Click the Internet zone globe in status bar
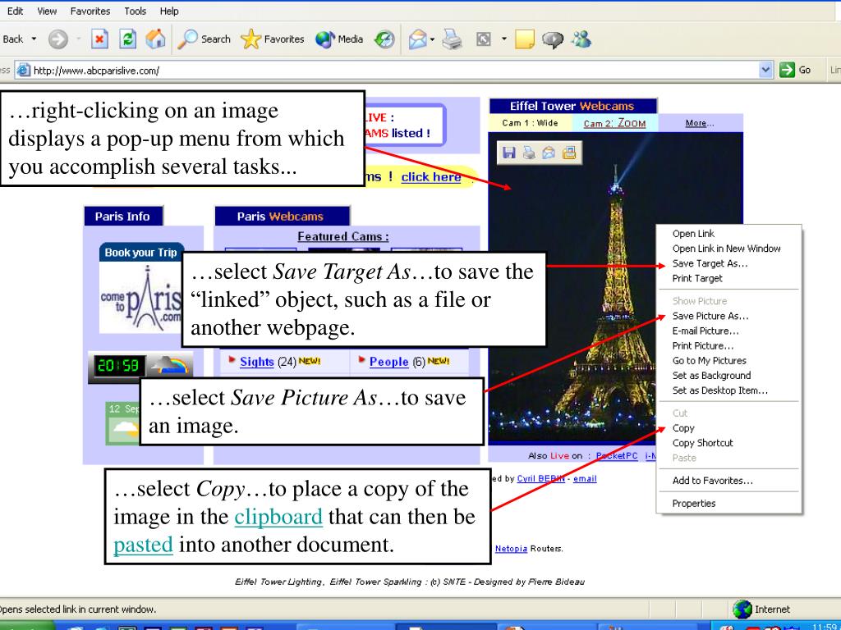The height and width of the screenshot is (630, 841). click(742, 609)
